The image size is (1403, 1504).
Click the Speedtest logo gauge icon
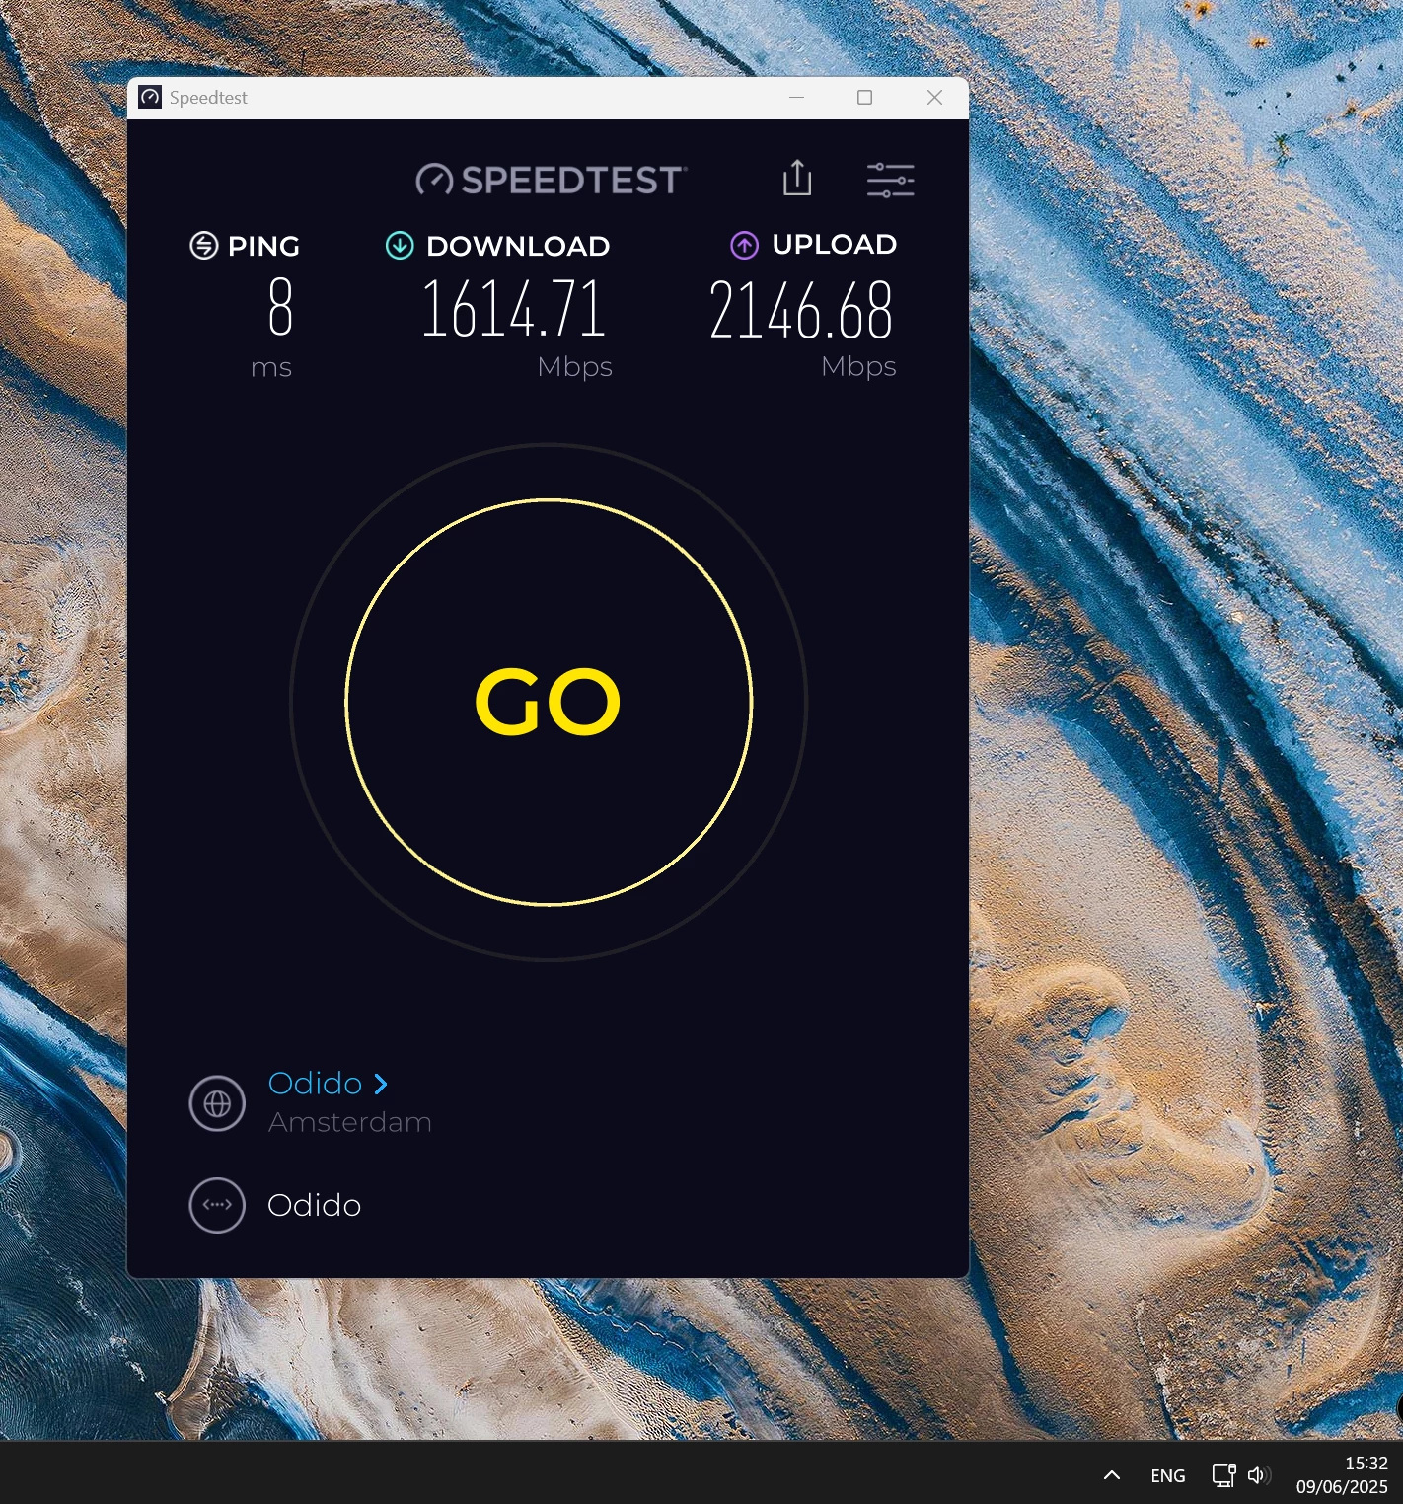(434, 180)
